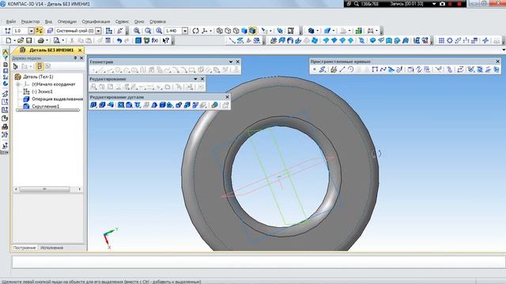The height and width of the screenshot is (284, 506).
Task: Open the Файл menu
Action: tap(11, 21)
